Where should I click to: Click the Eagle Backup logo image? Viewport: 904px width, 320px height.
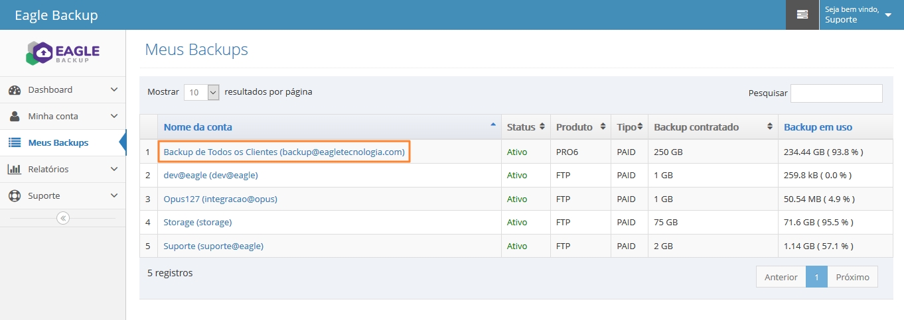pos(62,52)
